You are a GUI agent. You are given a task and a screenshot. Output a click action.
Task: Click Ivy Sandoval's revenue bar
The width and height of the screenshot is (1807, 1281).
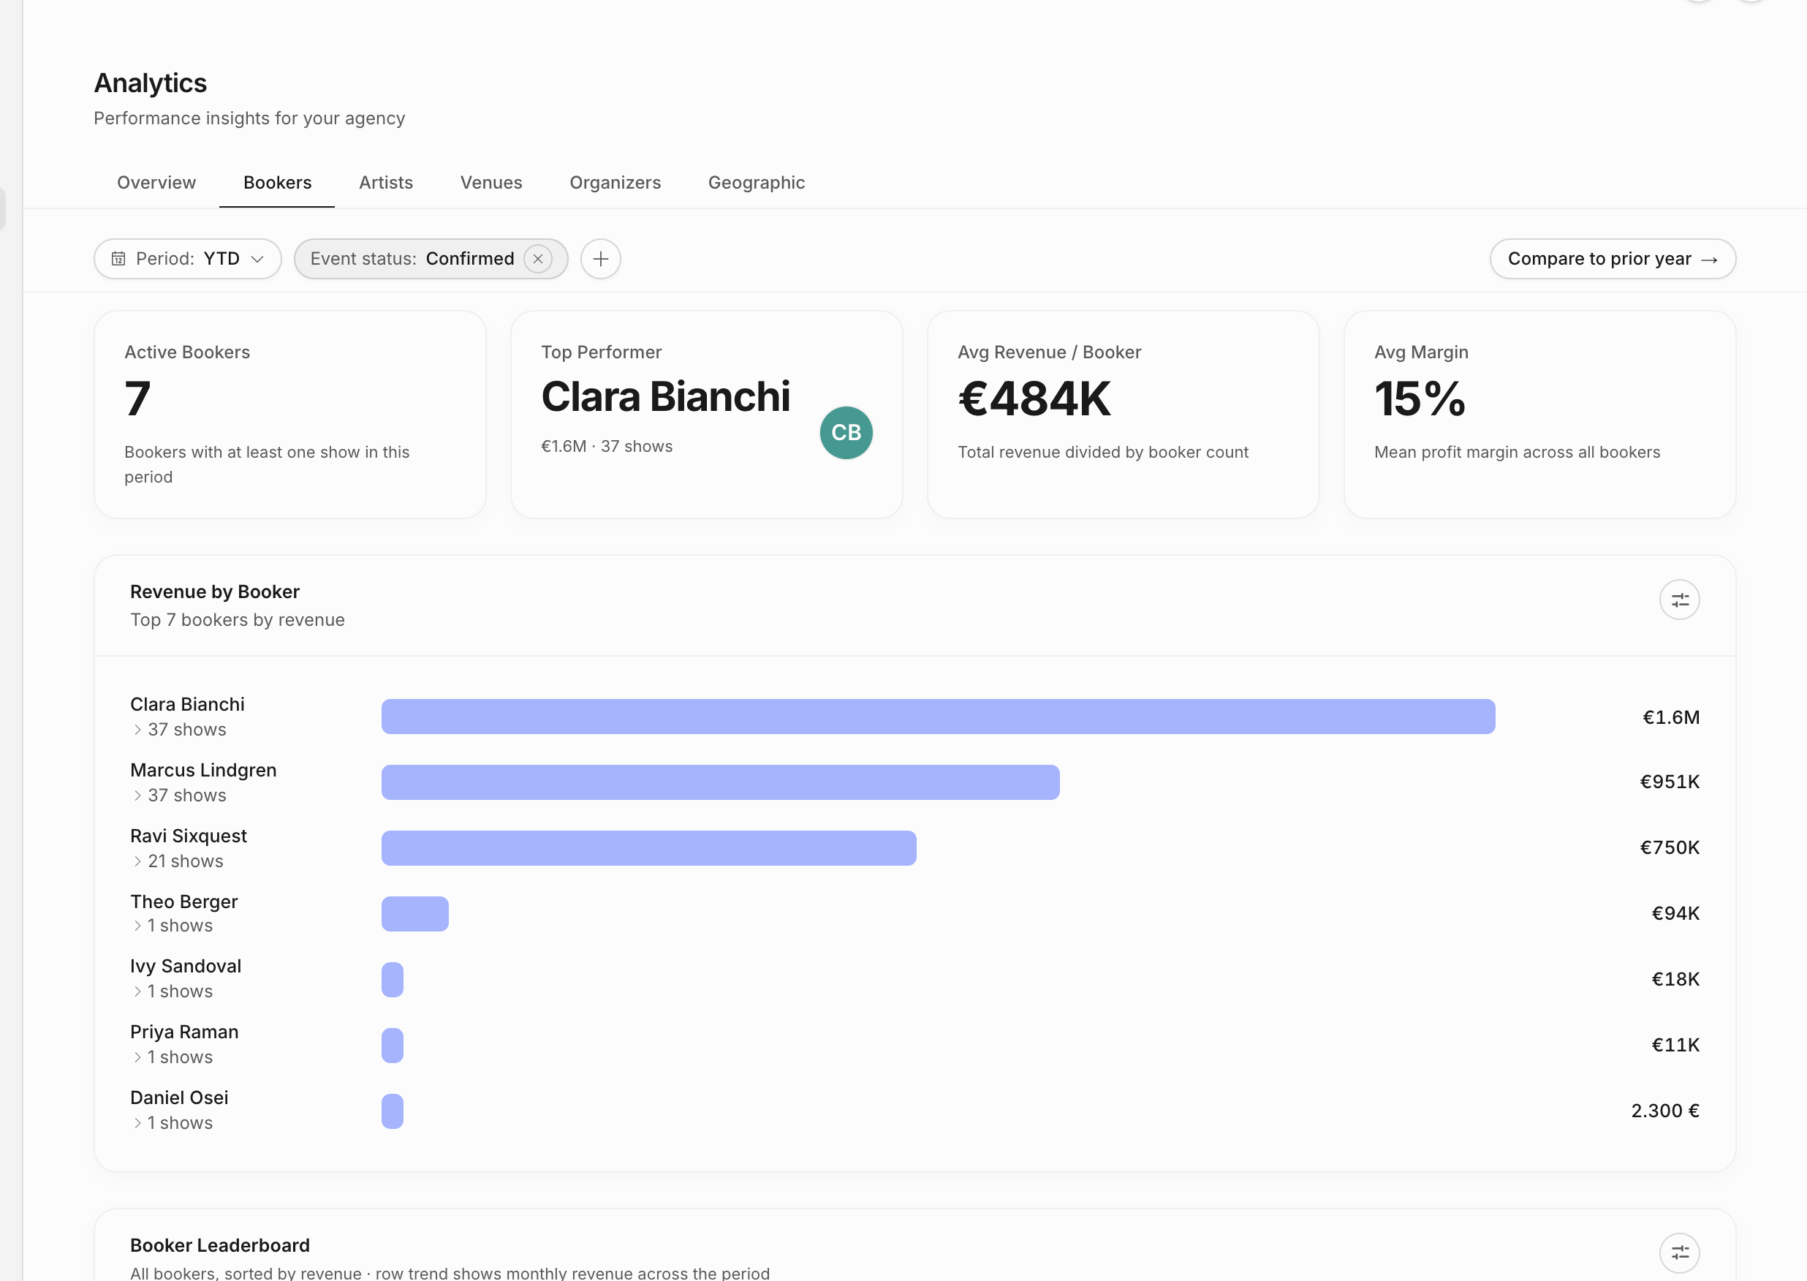point(393,980)
